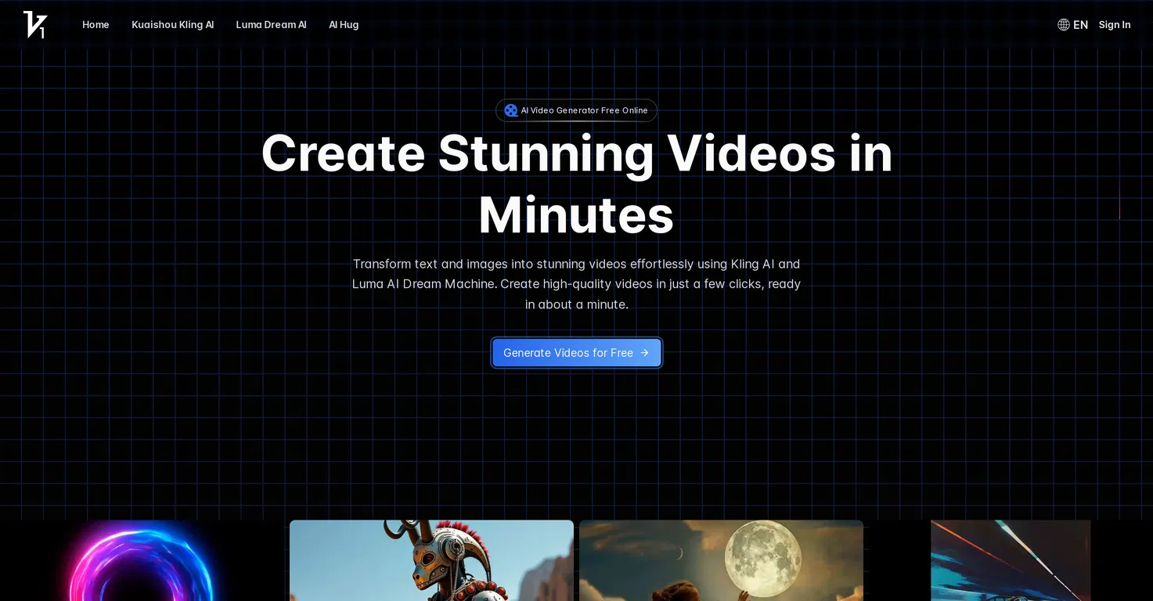Click the Sign In link
Screen dimensions: 1153x601
click(x=1114, y=25)
